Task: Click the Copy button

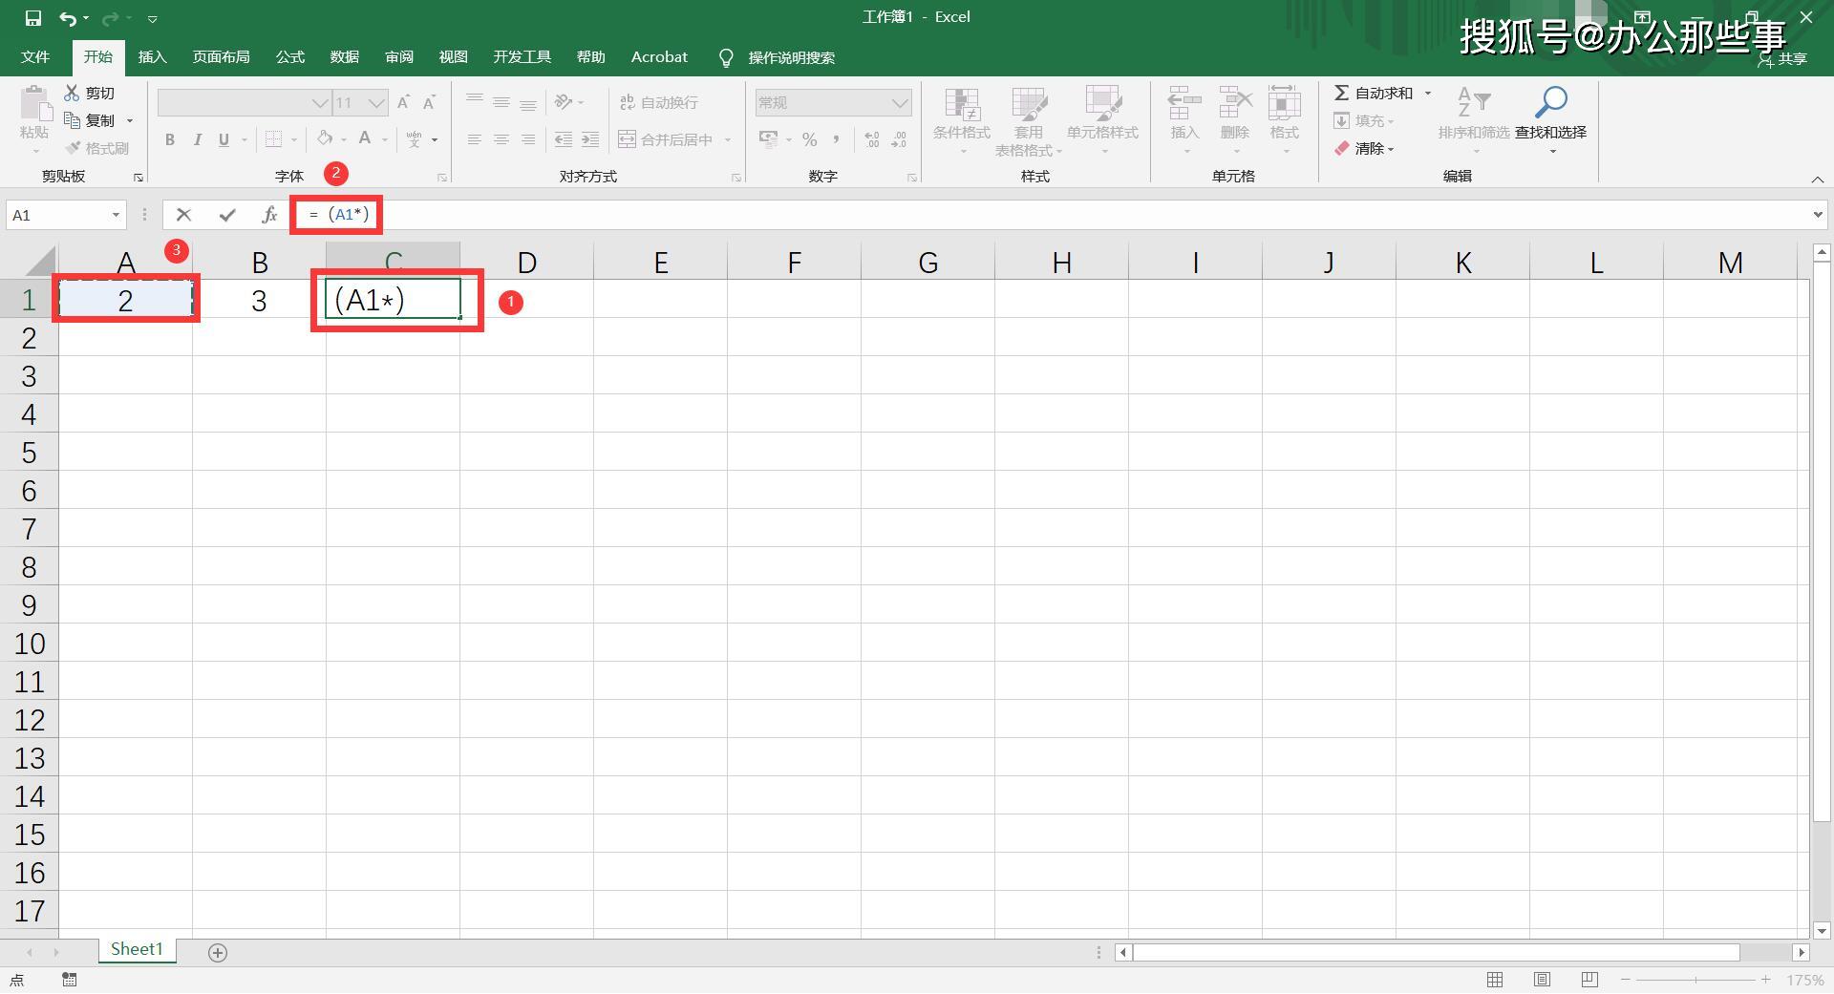Action: pyautogui.click(x=90, y=120)
